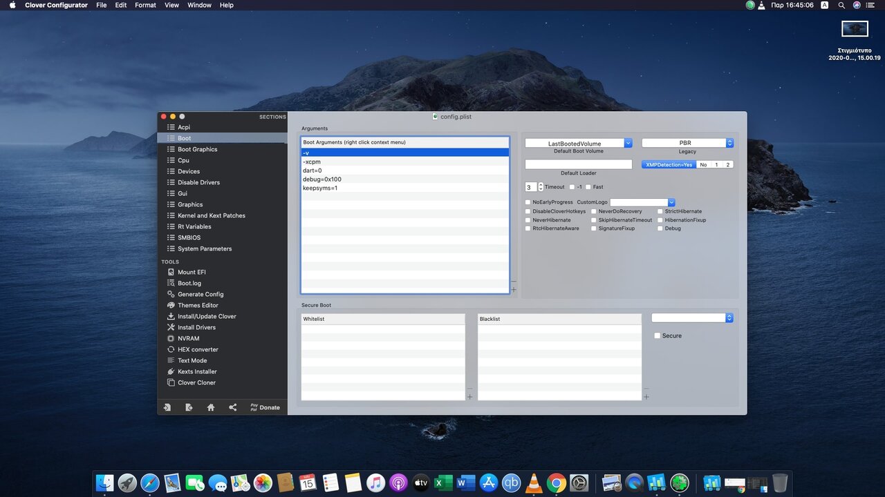Add a new boot argument with plus
The width and height of the screenshot is (885, 497).
click(x=514, y=289)
